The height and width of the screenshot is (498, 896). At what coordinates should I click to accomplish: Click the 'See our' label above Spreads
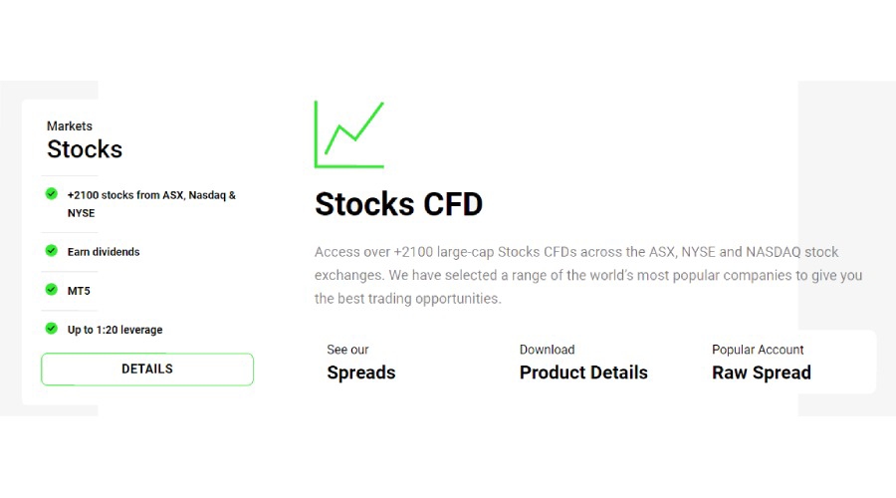pos(347,350)
